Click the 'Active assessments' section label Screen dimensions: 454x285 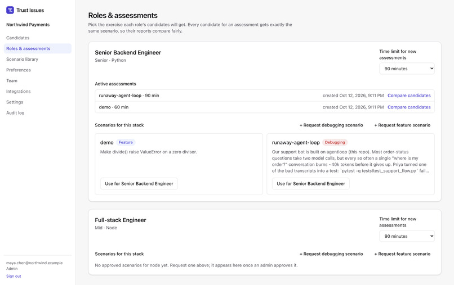pyautogui.click(x=115, y=84)
